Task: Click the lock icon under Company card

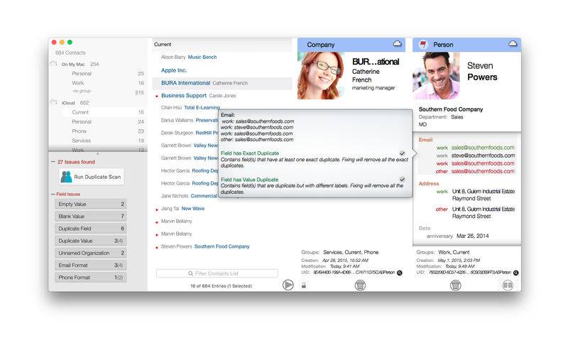Action: pyautogui.click(x=304, y=285)
